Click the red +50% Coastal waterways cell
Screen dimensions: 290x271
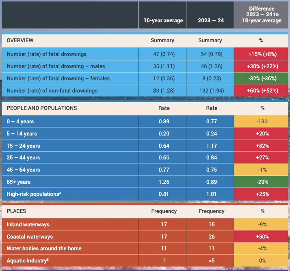tap(262, 237)
